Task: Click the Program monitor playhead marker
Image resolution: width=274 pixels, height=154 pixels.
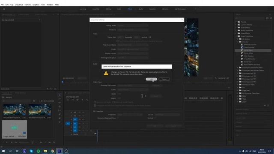Action: pos(62,82)
